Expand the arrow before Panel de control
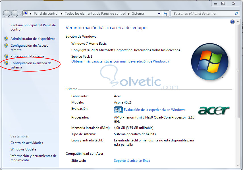Screen dimensions: 243x170 click(x=31, y=14)
